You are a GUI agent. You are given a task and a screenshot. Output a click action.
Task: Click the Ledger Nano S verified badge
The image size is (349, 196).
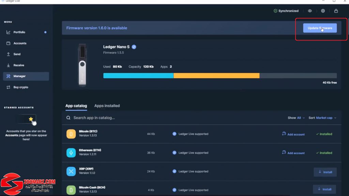[x=134, y=47]
